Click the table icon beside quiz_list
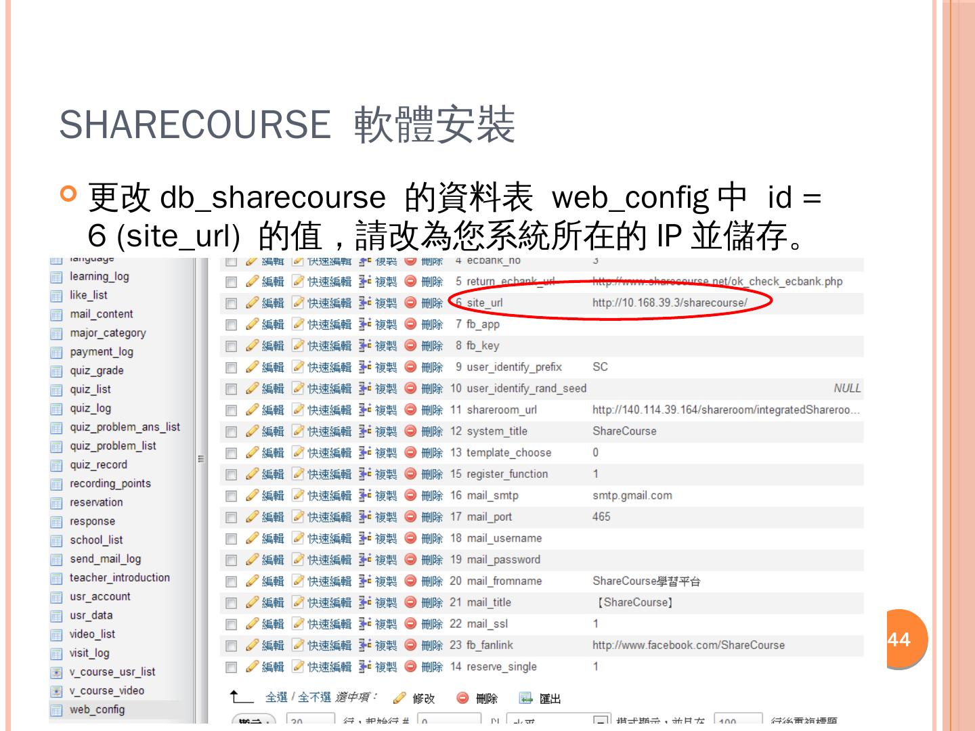Viewport: 975px width, 731px height. pyautogui.click(x=57, y=390)
